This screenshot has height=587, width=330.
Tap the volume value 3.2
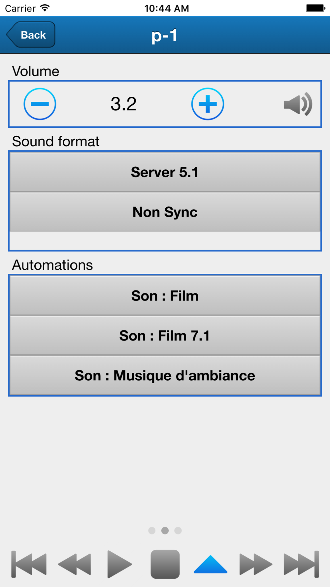pos(123,104)
